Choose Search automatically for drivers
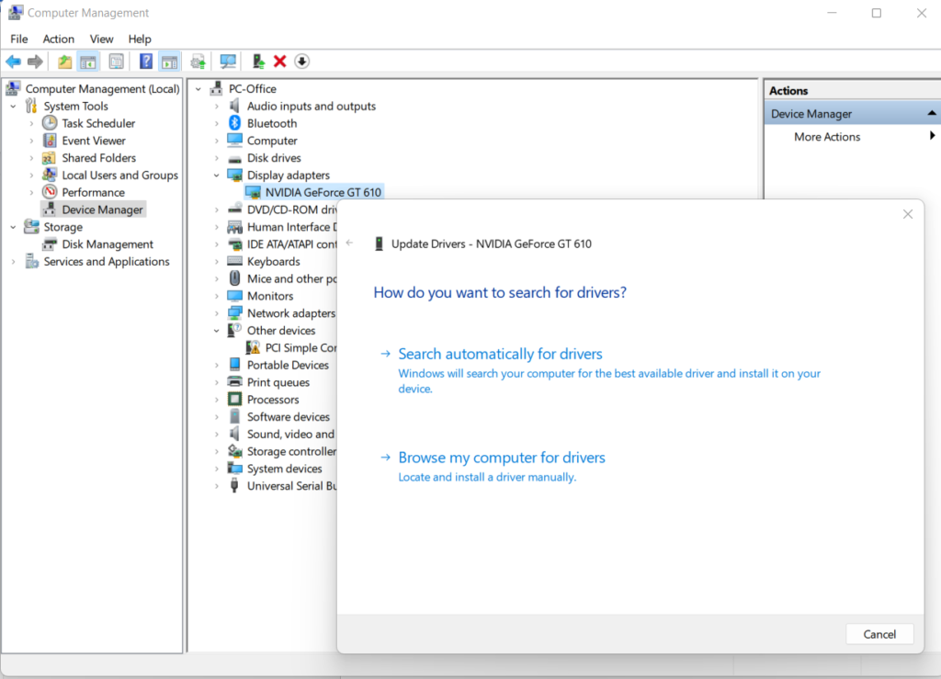941x679 pixels. [x=501, y=354]
